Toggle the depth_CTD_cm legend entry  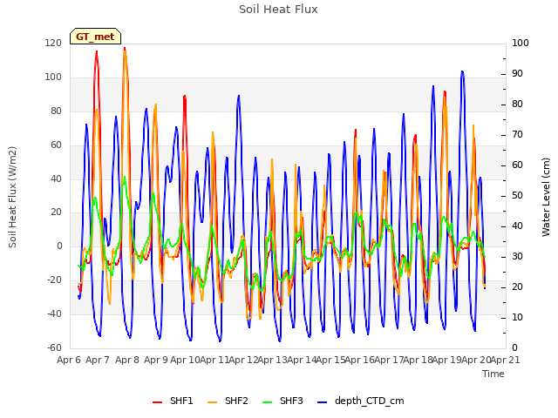(x=360, y=401)
